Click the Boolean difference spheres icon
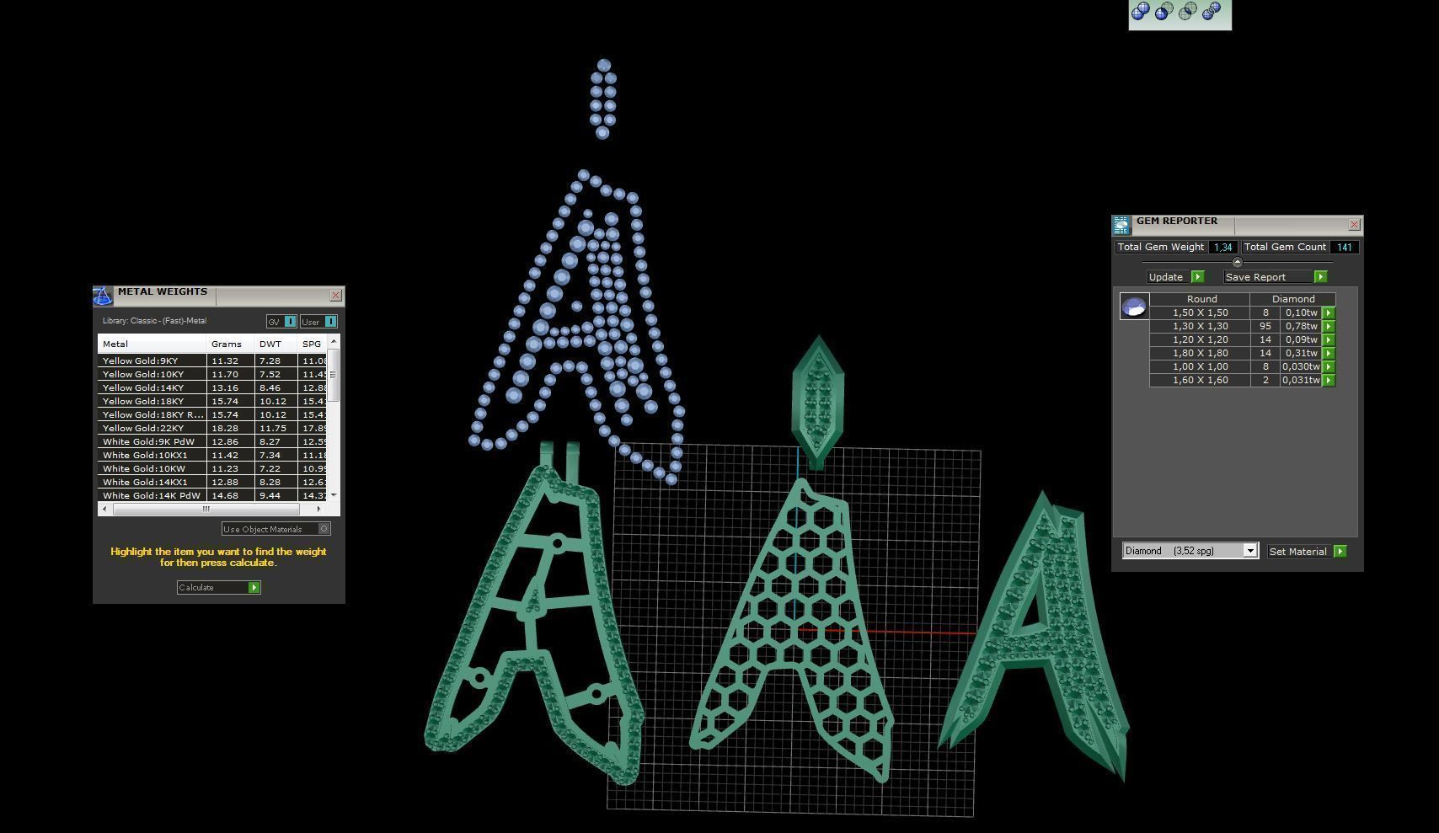Screen dimensions: 1439x833 point(1164,11)
